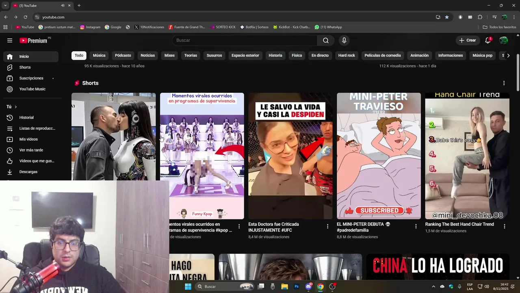Select the Música filter chip
This screenshot has height=293, width=520.
[x=99, y=55]
